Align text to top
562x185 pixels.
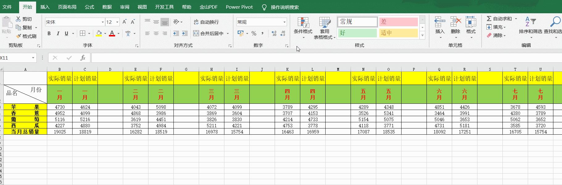[148, 22]
